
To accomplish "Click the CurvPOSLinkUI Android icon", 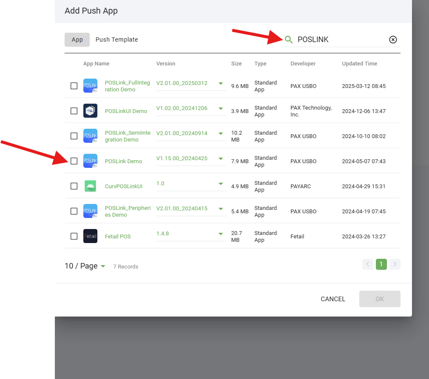I will tap(90, 186).
